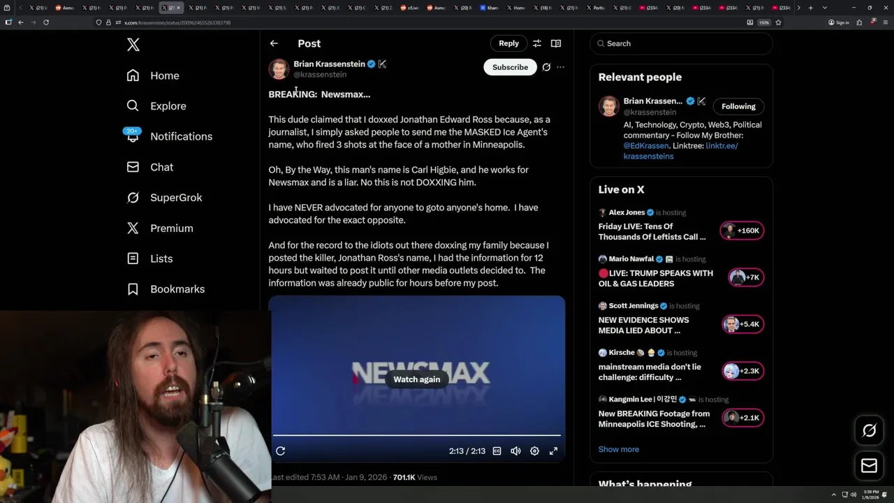Subscribe to Brian Krassenstein

click(510, 67)
